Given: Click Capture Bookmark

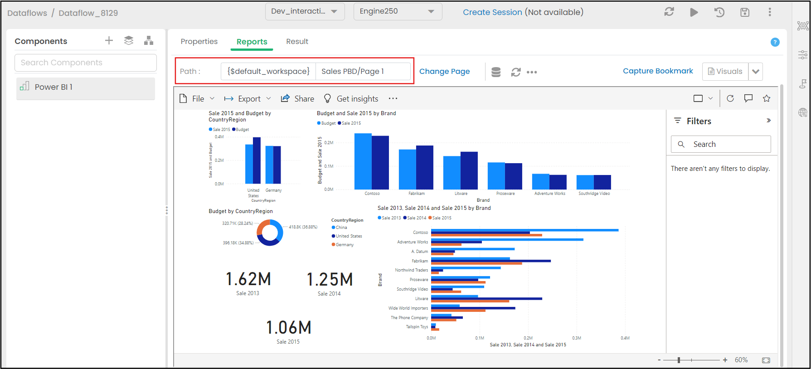Looking at the screenshot, I should coord(658,71).
